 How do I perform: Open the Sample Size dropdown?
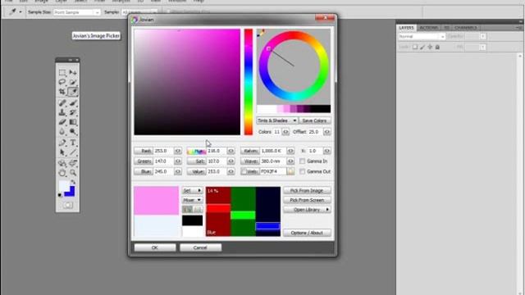click(x=76, y=12)
